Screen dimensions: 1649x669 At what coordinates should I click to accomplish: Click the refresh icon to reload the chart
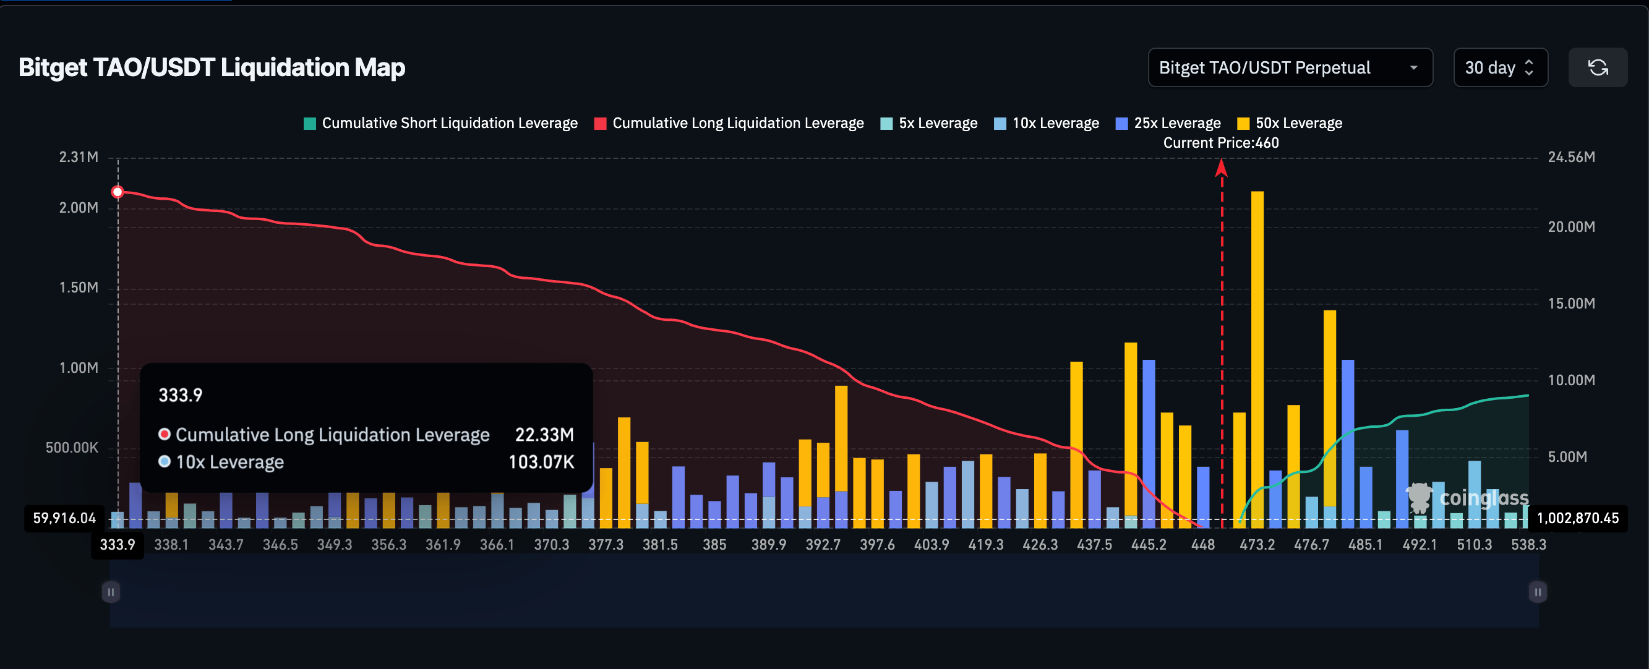point(1598,67)
